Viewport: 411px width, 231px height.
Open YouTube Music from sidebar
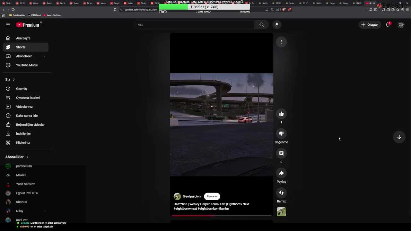[x=26, y=65]
